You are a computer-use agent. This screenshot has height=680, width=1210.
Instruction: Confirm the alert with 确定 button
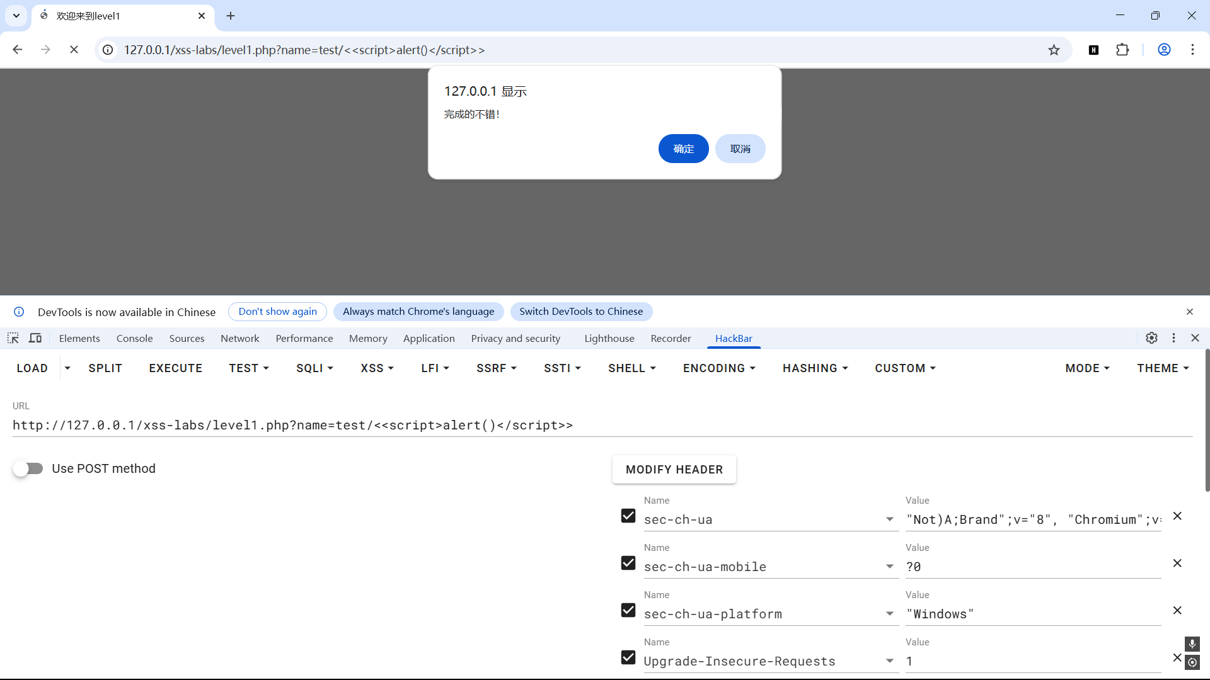pyautogui.click(x=684, y=149)
